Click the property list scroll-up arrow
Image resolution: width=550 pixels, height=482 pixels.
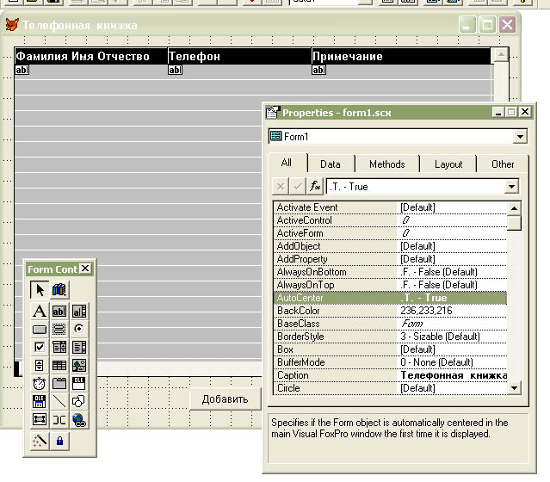point(514,208)
